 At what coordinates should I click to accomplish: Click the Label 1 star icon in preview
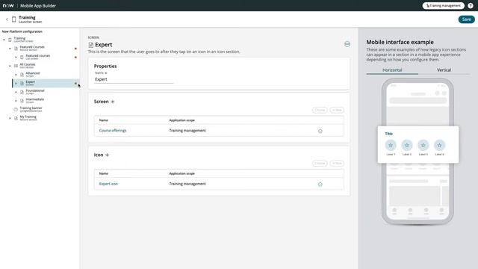click(x=391, y=145)
